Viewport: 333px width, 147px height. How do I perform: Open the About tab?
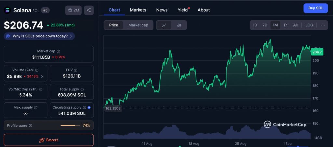point(204,10)
